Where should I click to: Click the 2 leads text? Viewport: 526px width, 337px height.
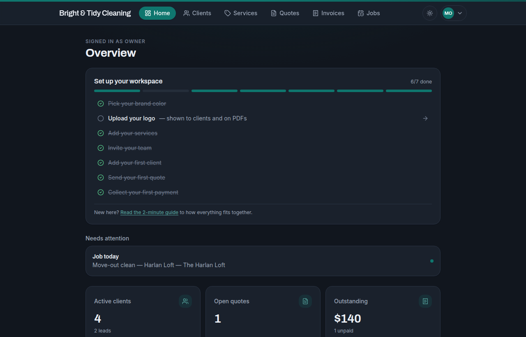[x=102, y=331]
